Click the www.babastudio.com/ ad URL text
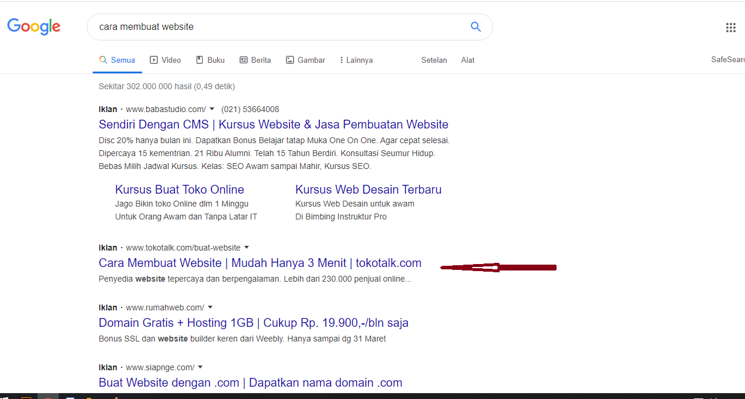Image resolution: width=745 pixels, height=399 pixels. (x=166, y=109)
